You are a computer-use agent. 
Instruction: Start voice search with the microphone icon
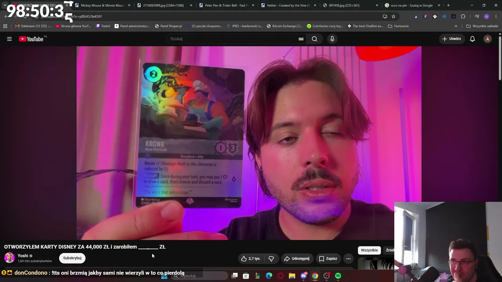(x=332, y=39)
